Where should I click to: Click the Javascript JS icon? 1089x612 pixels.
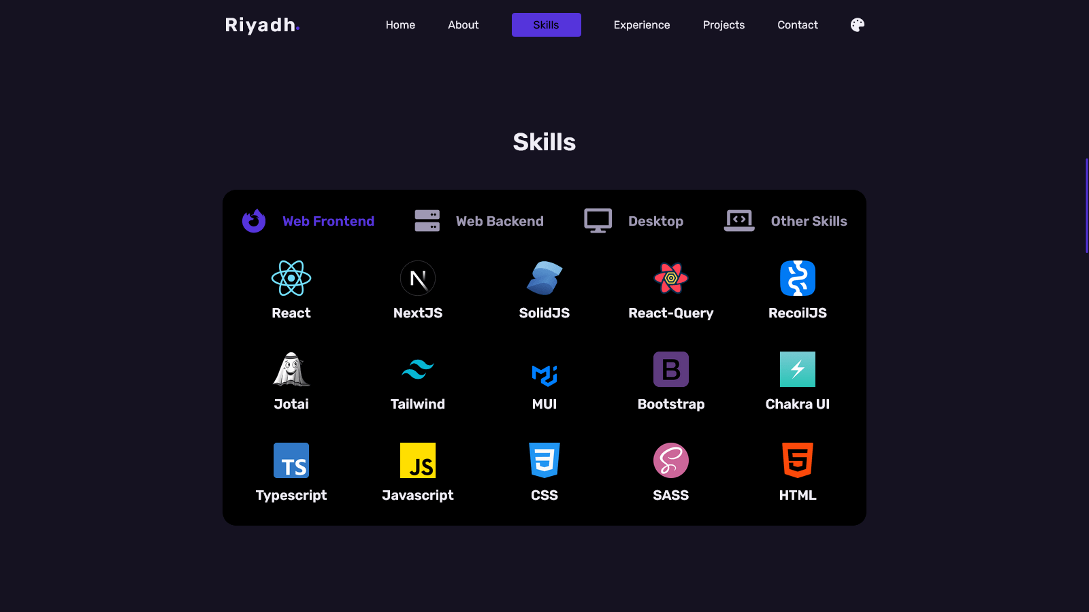(418, 460)
